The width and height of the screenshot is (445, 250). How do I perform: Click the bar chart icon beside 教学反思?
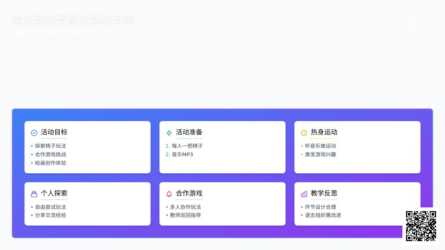304,194
